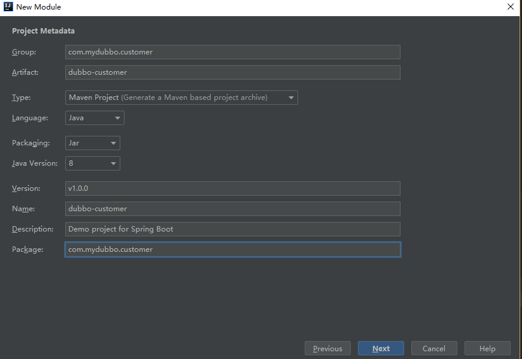Viewport: 522px width, 359px height.
Task: Click the Package input field
Action: [233, 250]
